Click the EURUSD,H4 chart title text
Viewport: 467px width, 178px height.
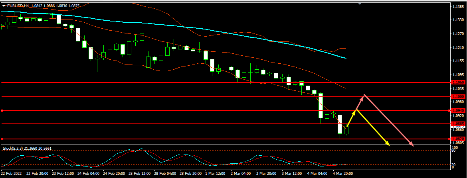coord(19,6)
